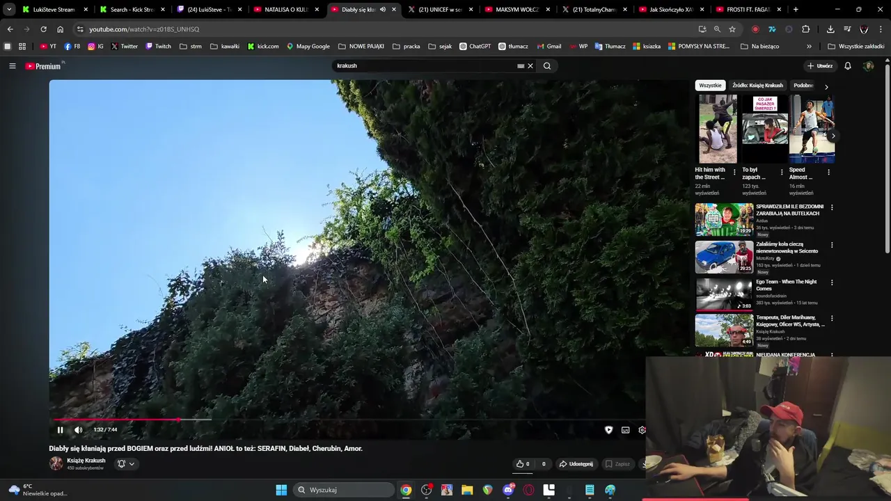Click the taskbar 'Wyszukaj' search box
This screenshot has height=501, width=891.
[343, 490]
